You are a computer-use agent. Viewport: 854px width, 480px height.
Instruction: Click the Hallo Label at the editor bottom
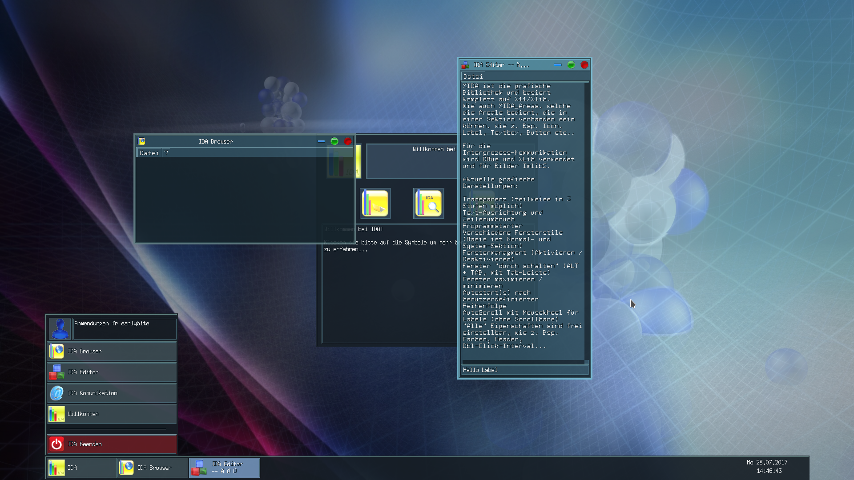point(479,369)
